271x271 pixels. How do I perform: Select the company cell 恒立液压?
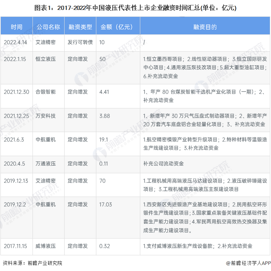click(x=46, y=59)
